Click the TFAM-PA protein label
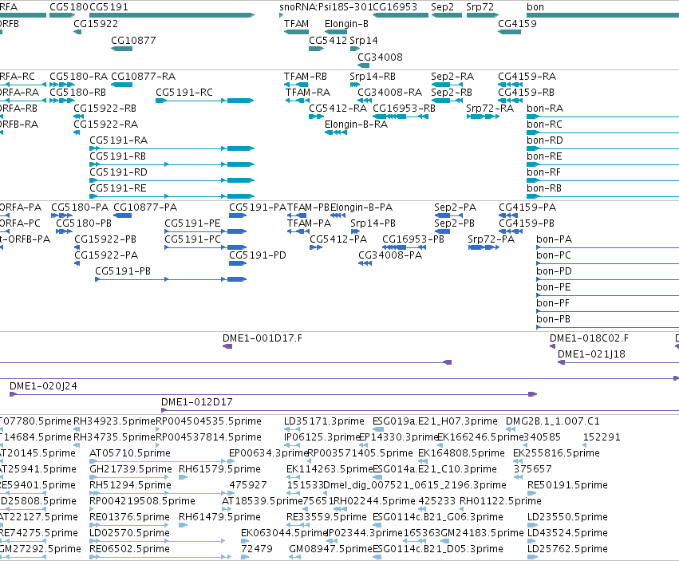Viewport: 679px width, 561px height. (x=310, y=223)
